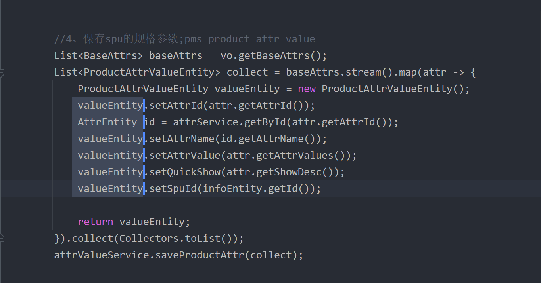Image resolution: width=541 pixels, height=283 pixels.
Task: Click 'saveProductAttr' method name
Action: pyautogui.click(x=200, y=255)
